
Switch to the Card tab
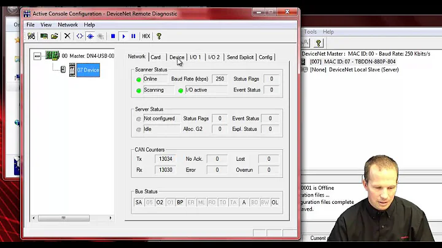155,57
